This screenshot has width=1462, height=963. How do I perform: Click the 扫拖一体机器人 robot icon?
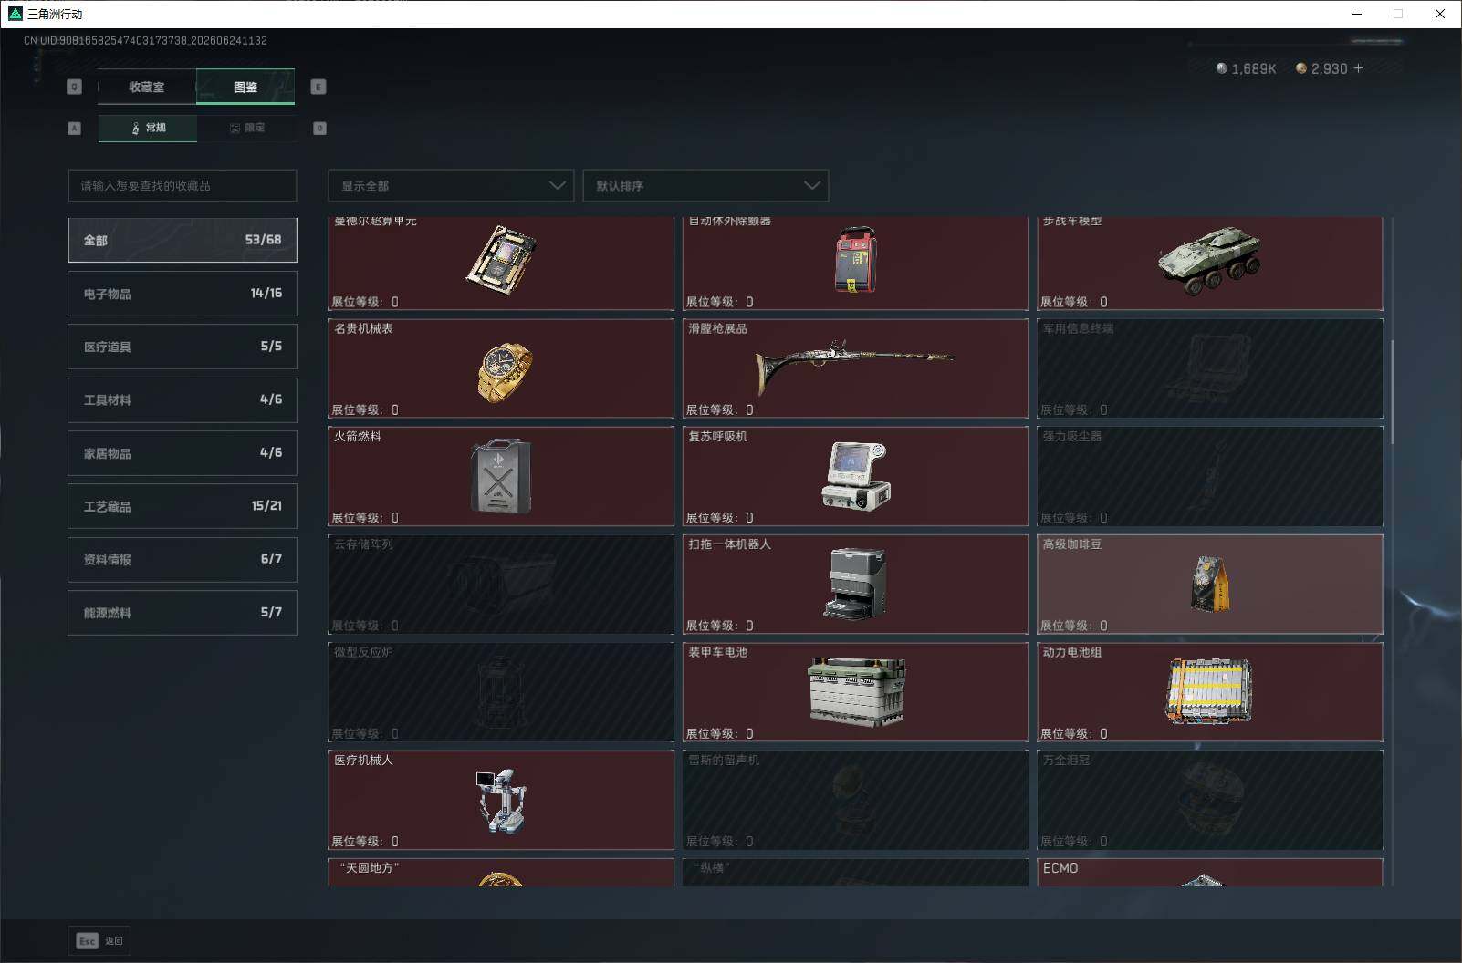coord(855,584)
